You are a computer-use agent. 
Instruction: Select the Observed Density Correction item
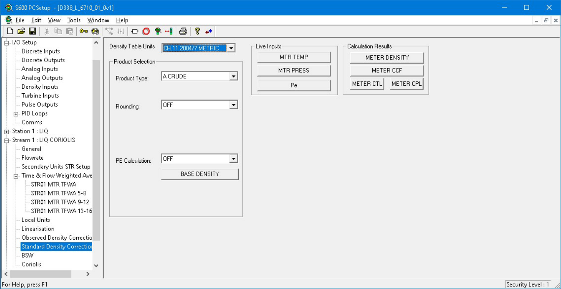57,237
